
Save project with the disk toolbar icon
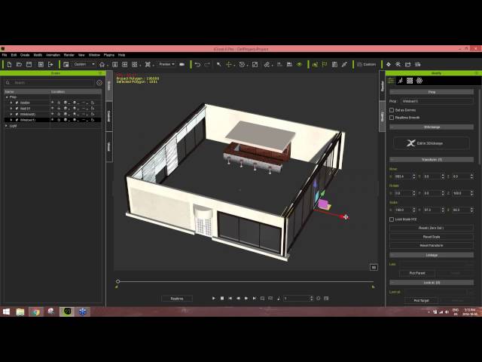29,64
